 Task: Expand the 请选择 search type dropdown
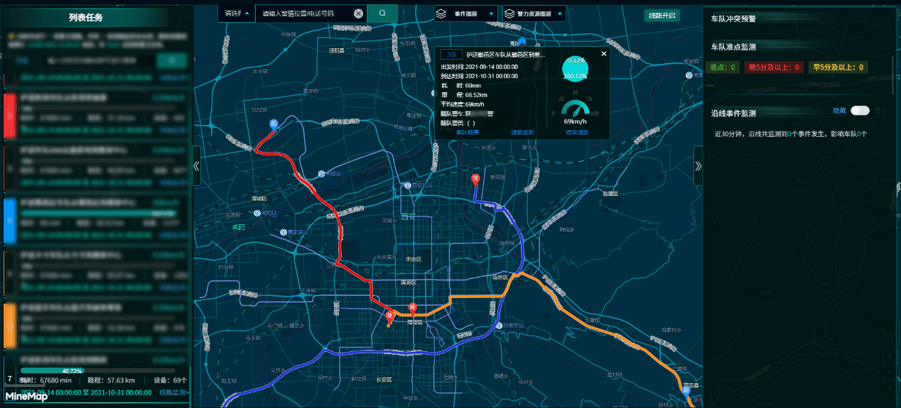coord(237,13)
